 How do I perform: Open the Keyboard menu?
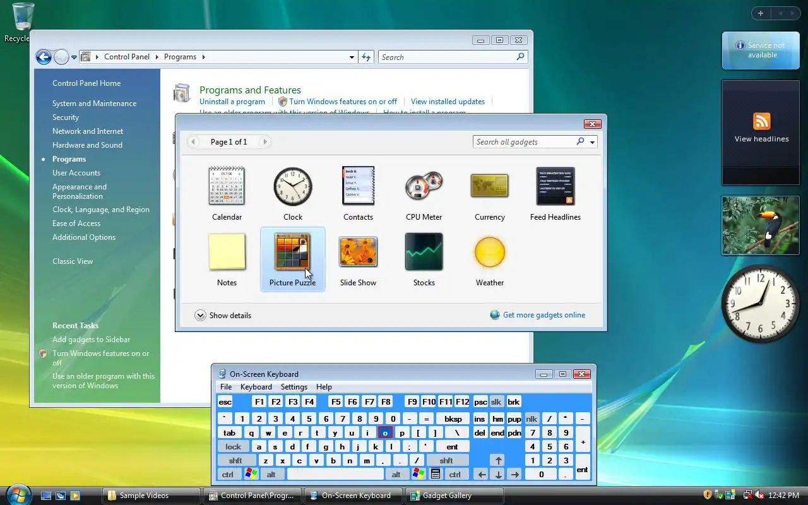[x=256, y=387]
